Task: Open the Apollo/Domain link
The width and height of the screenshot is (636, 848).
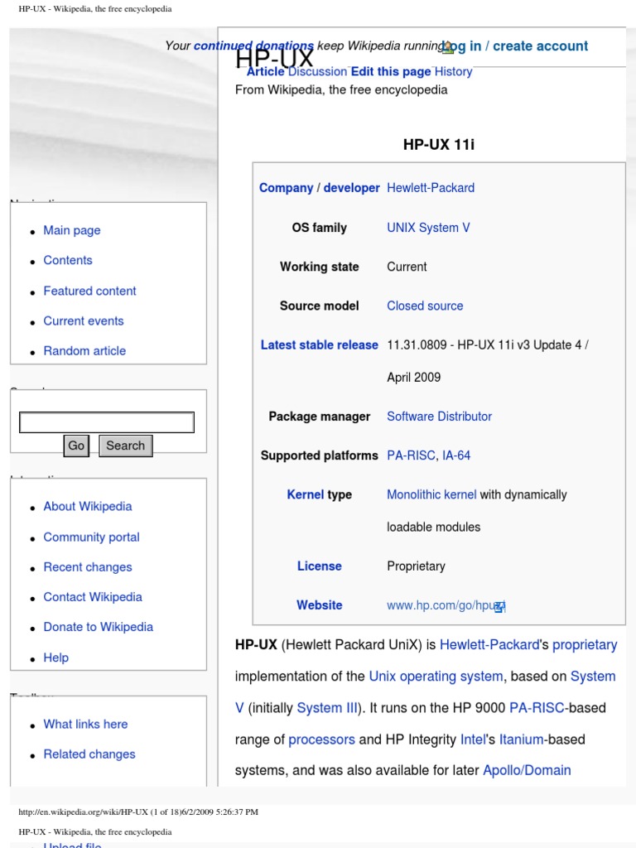Action: [x=527, y=770]
